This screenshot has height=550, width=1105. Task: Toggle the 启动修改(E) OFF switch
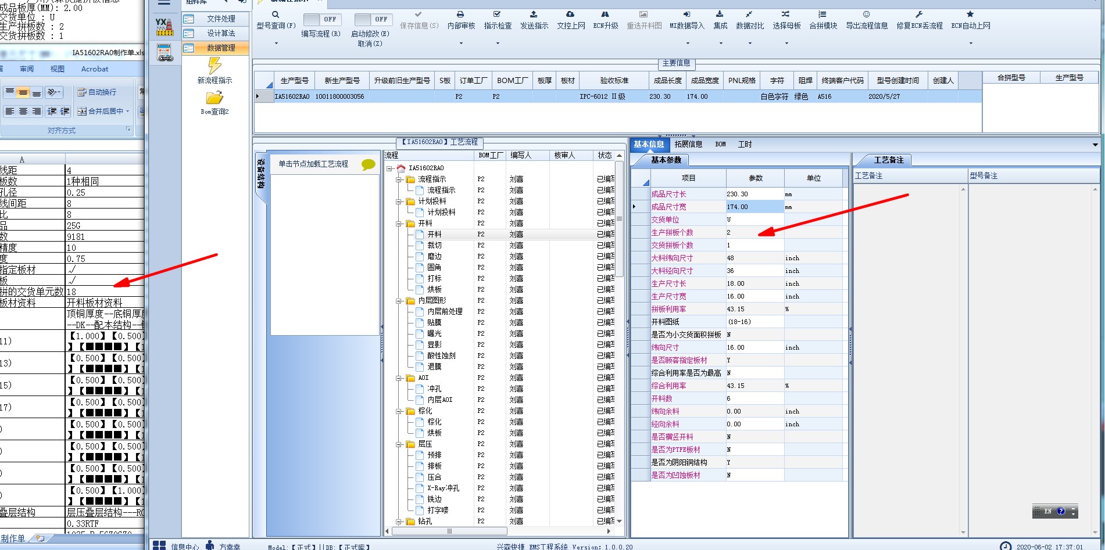[x=373, y=19]
